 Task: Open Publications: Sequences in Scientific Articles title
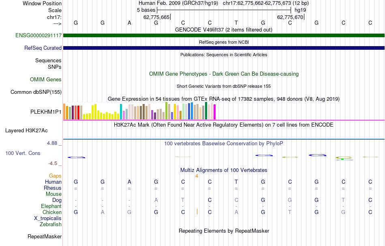click(x=224, y=55)
